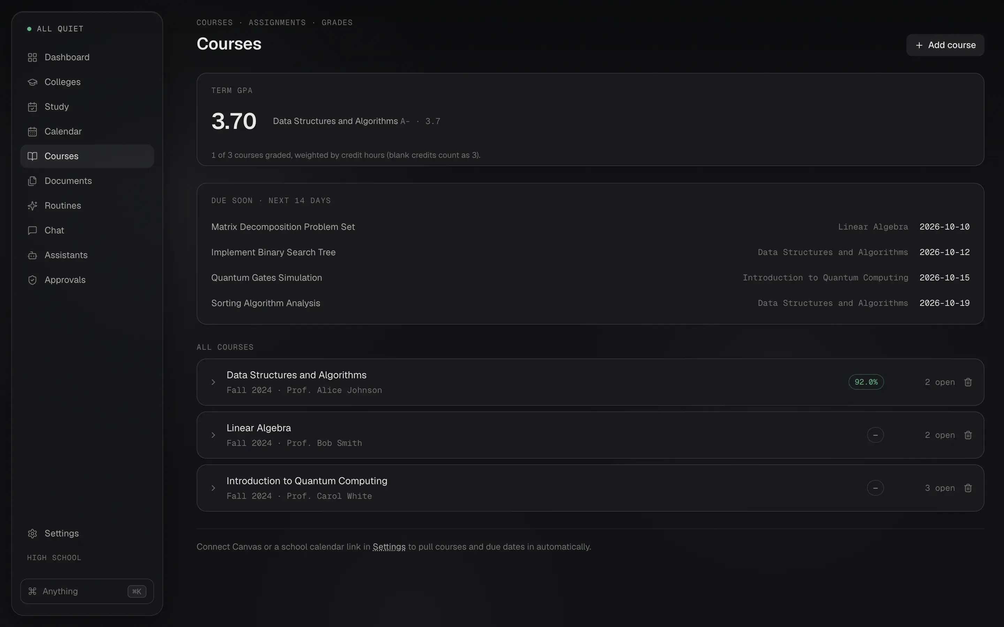This screenshot has width=1004, height=627.
Task: Follow the Settings link in the footer note
Action: (x=389, y=547)
